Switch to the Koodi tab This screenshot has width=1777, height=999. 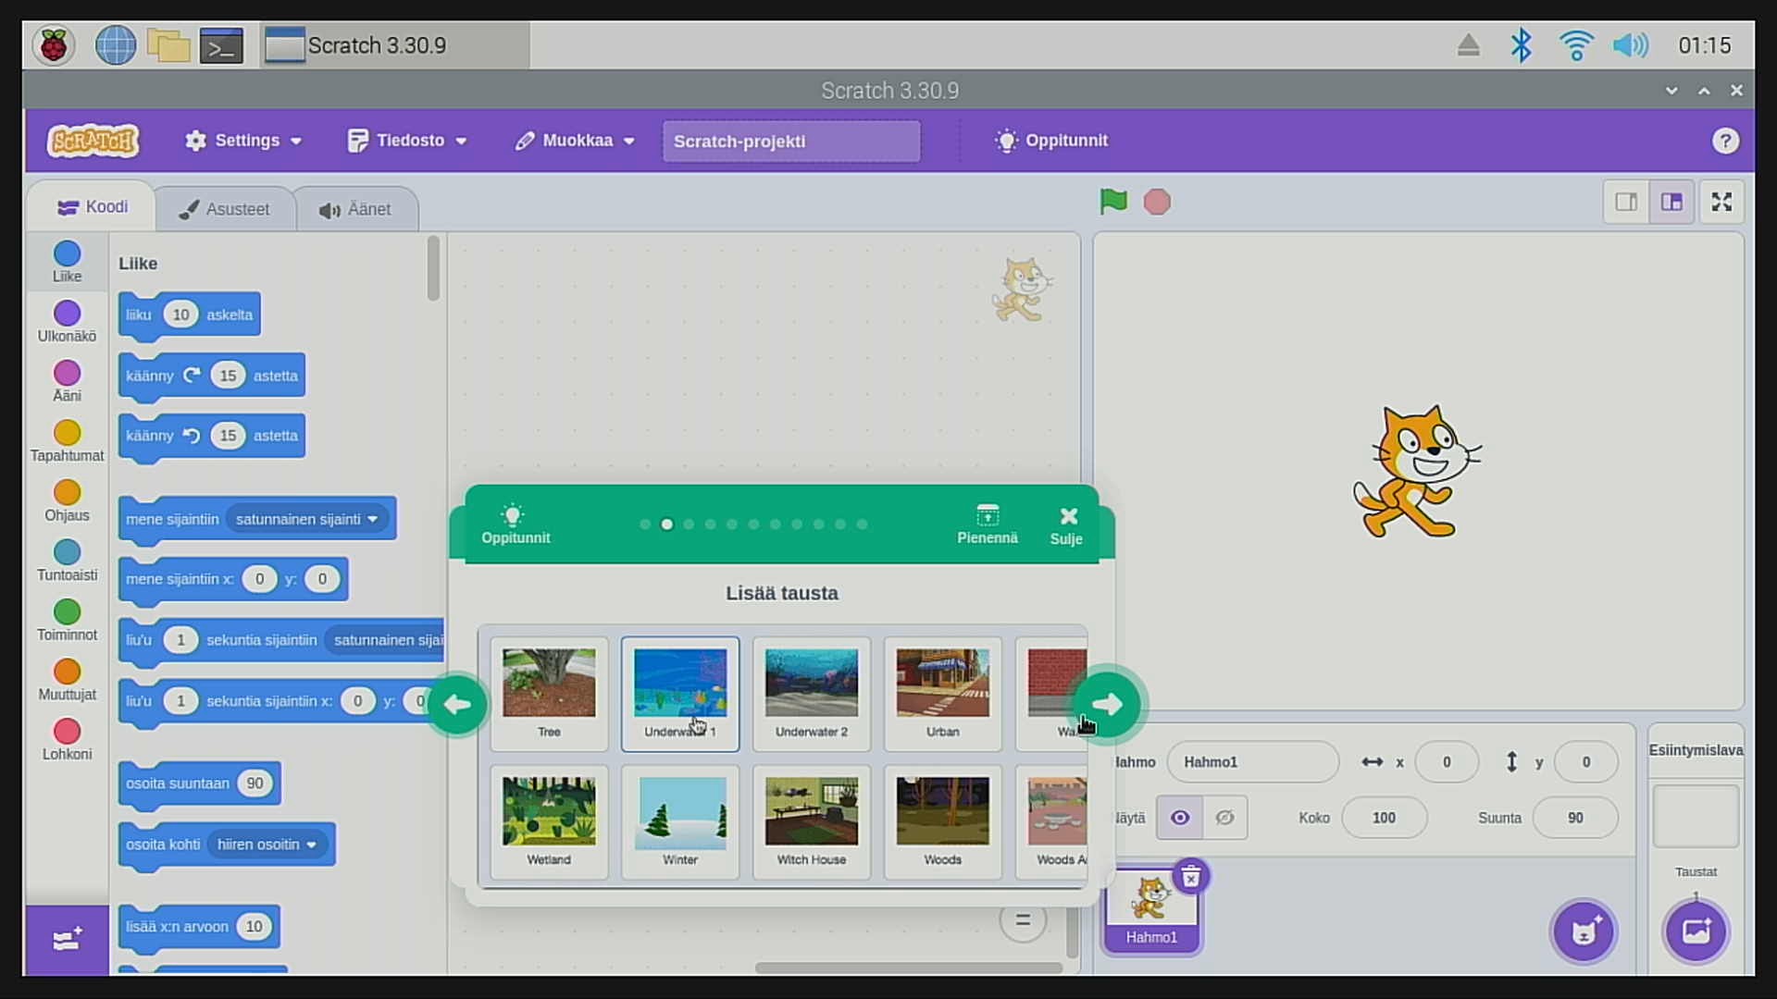(x=92, y=207)
